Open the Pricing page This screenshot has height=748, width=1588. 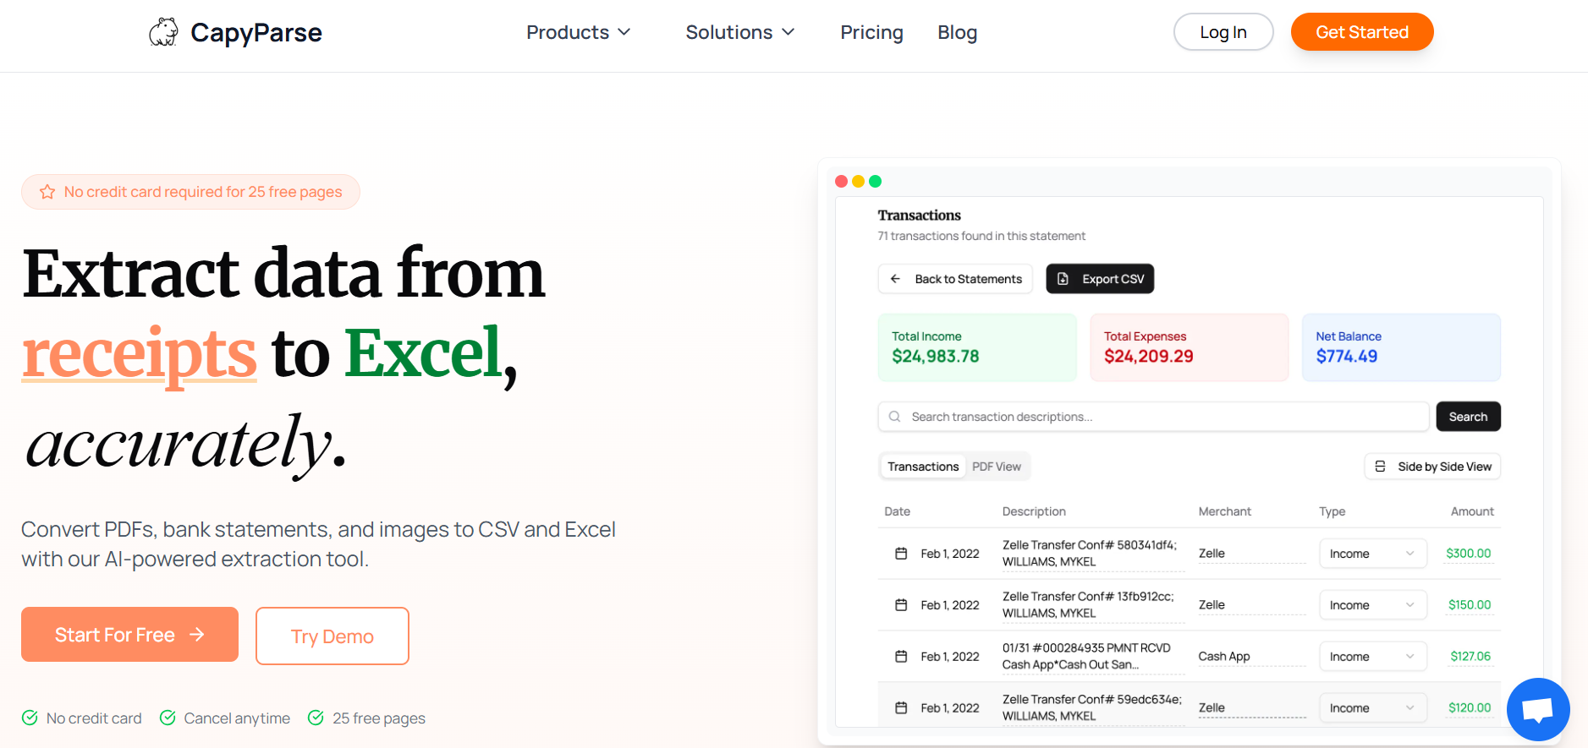871,32
